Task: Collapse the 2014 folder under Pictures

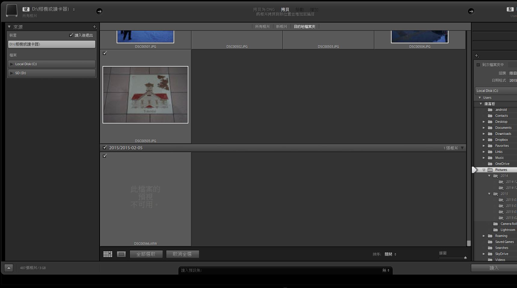Action: pos(489,176)
